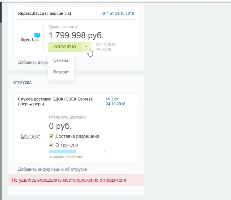
Task: Click the amount 1 799 998 руб.
Action: point(76,35)
